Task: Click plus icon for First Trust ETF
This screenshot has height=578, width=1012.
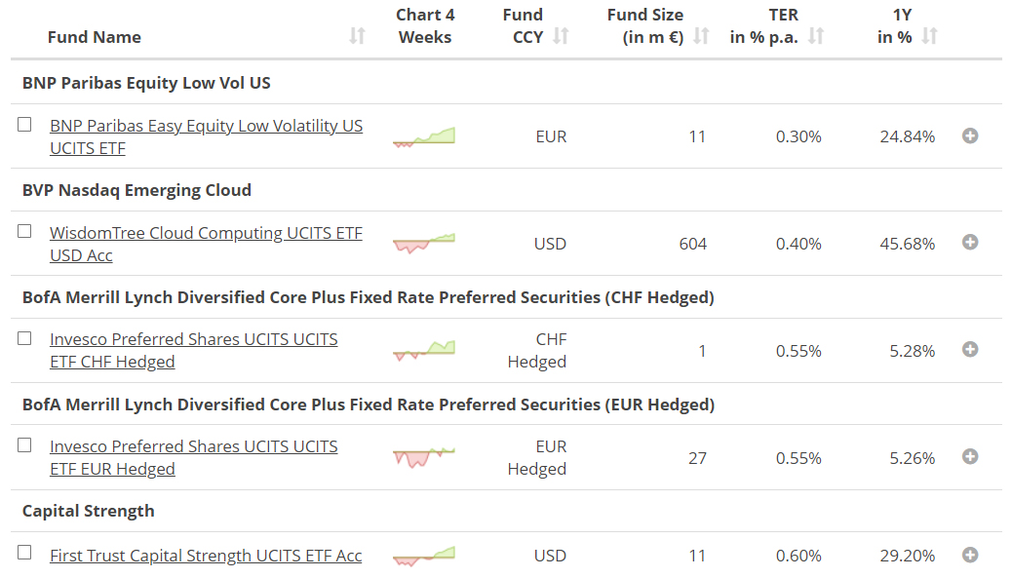Action: 970,556
